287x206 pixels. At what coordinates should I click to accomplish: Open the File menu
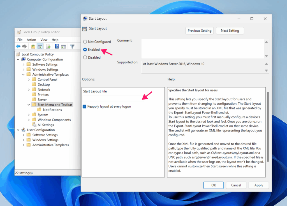pyautogui.click(x=20, y=40)
